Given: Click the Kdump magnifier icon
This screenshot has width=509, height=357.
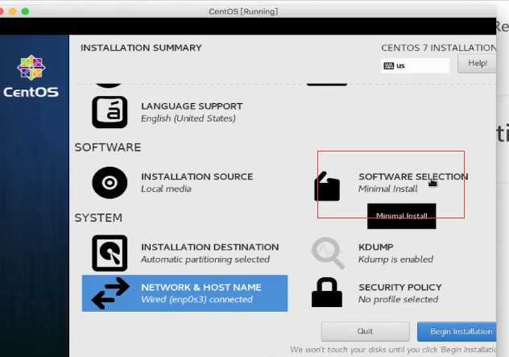Looking at the screenshot, I should (x=328, y=253).
